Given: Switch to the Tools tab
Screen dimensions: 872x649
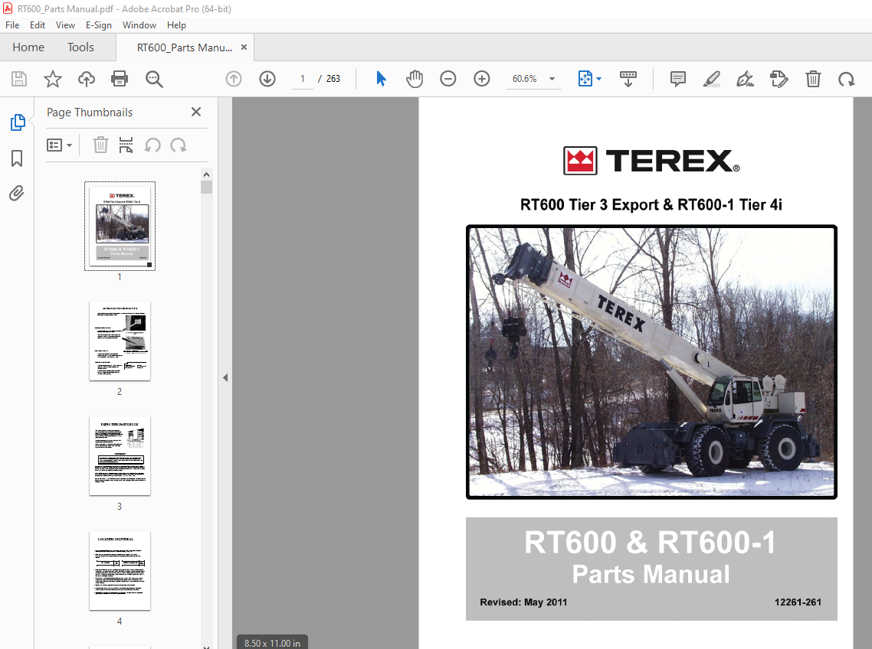Looking at the screenshot, I should click(x=80, y=47).
